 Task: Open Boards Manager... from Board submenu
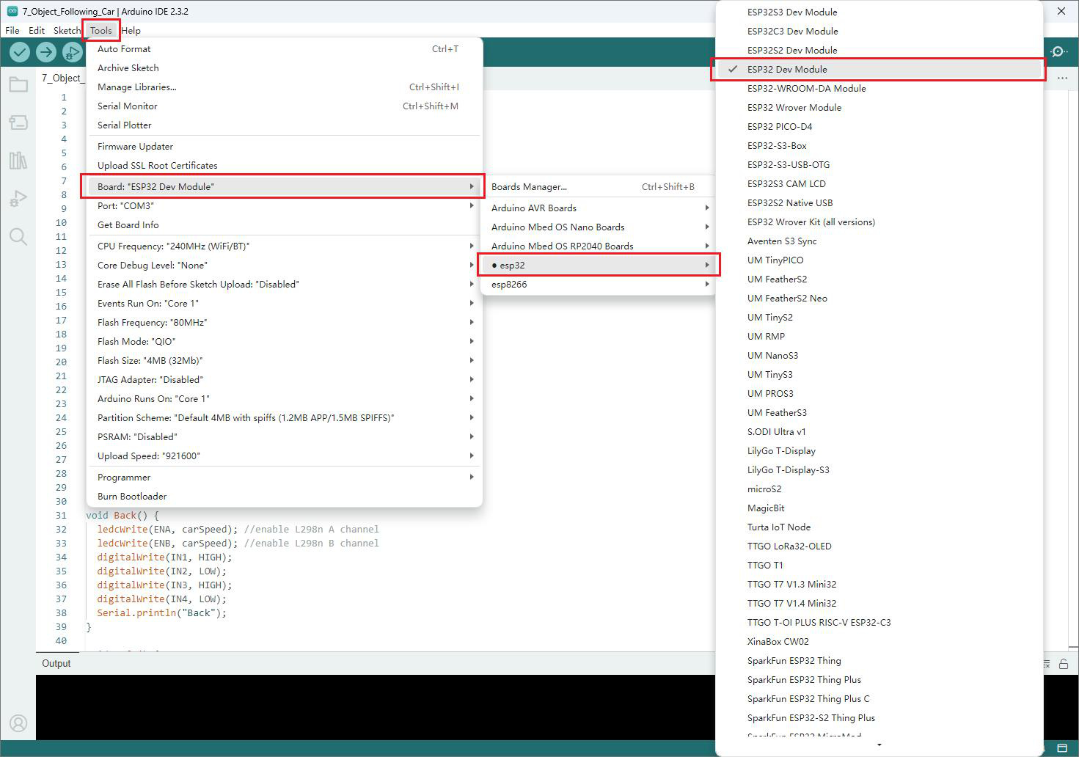coord(599,186)
